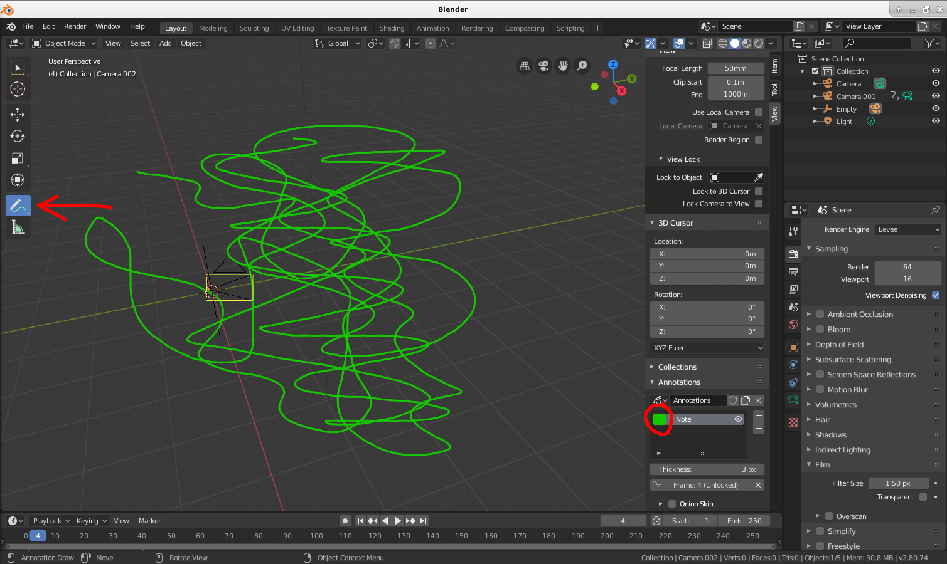Select the Measure tool
This screenshot has height=564, width=947.
[x=18, y=227]
